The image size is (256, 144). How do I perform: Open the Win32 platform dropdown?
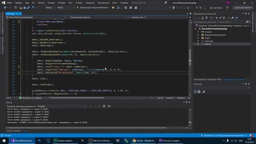coord(66,8)
